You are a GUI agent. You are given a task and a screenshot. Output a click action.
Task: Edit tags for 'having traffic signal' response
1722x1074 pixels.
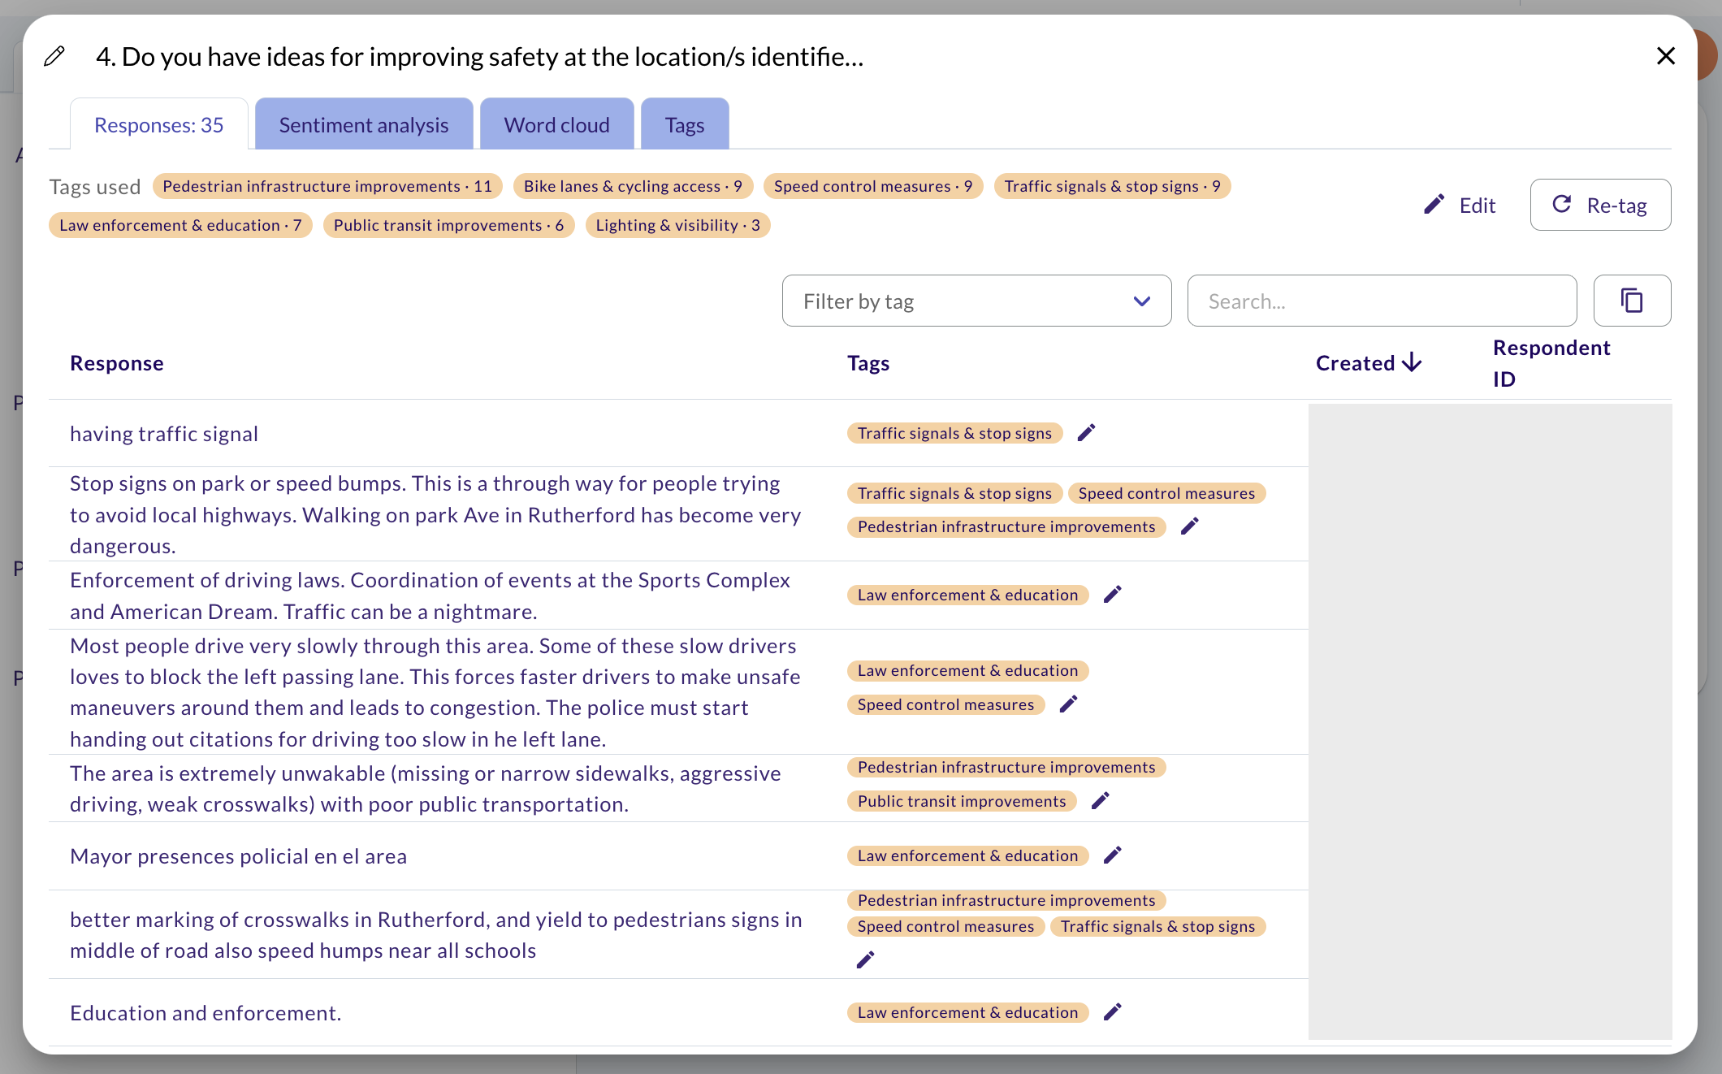click(1086, 433)
